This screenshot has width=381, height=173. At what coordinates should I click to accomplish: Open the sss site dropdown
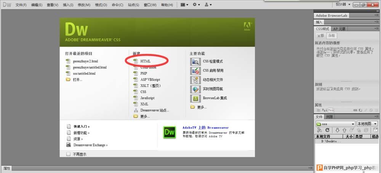click(335, 124)
